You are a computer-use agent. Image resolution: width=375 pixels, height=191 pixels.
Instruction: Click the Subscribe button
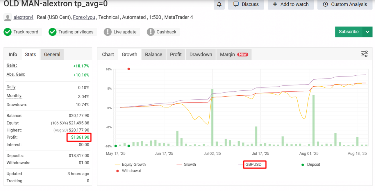[x=349, y=32]
